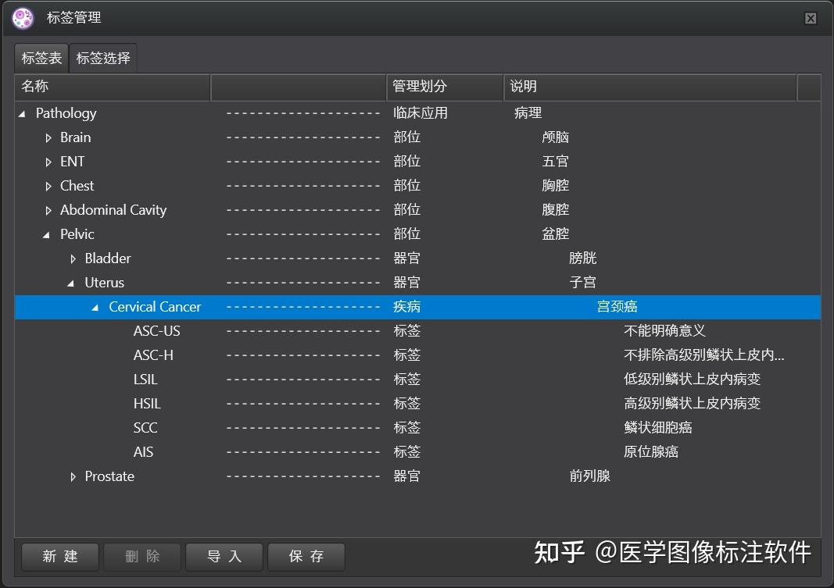Viewport: 834px width, 588px height.
Task: Expand the ENT node
Action: coord(48,162)
